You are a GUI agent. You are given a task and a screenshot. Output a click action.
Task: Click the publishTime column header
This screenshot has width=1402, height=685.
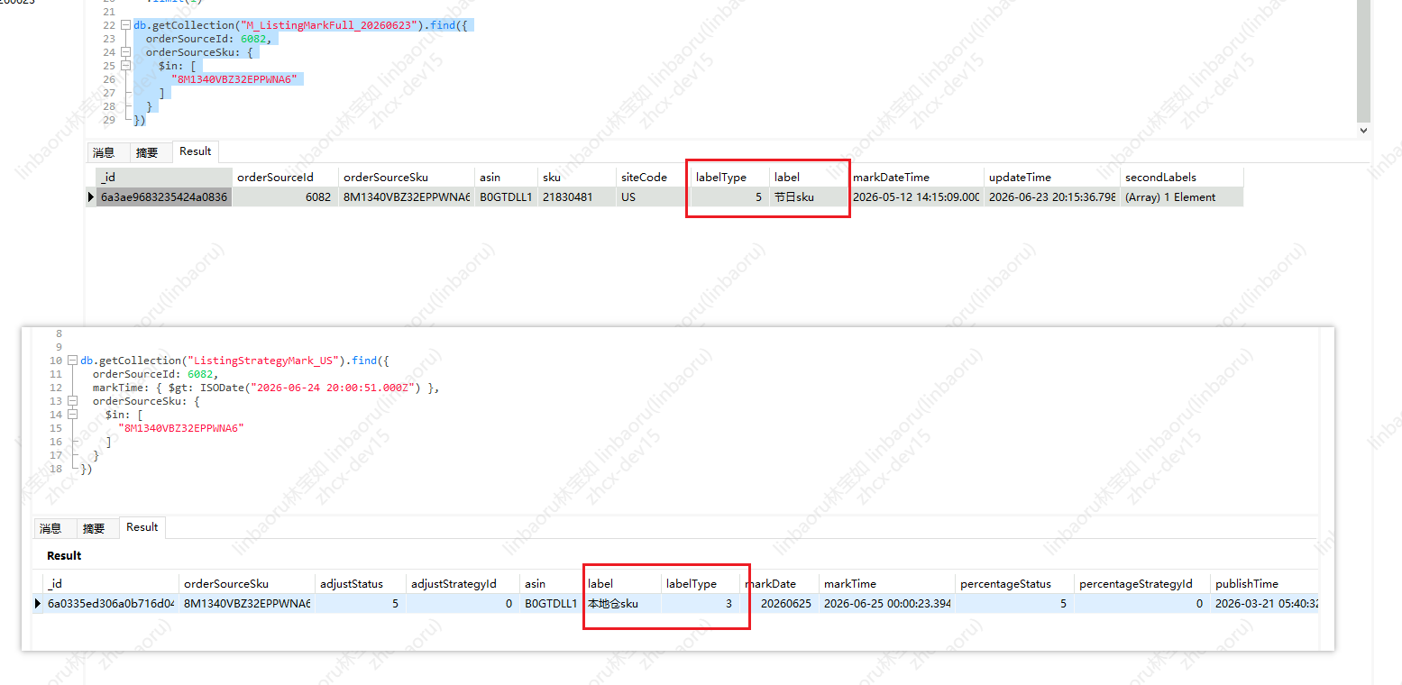pos(1264,584)
